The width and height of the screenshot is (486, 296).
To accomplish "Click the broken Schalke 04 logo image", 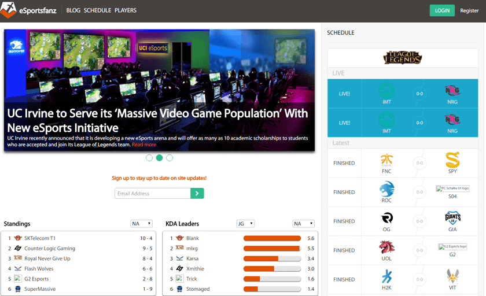I will click(452, 188).
